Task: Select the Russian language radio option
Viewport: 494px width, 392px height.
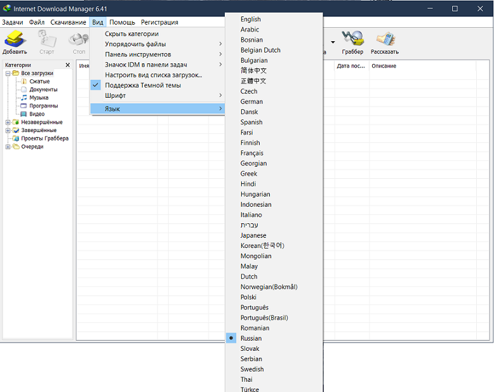Action: click(x=231, y=338)
